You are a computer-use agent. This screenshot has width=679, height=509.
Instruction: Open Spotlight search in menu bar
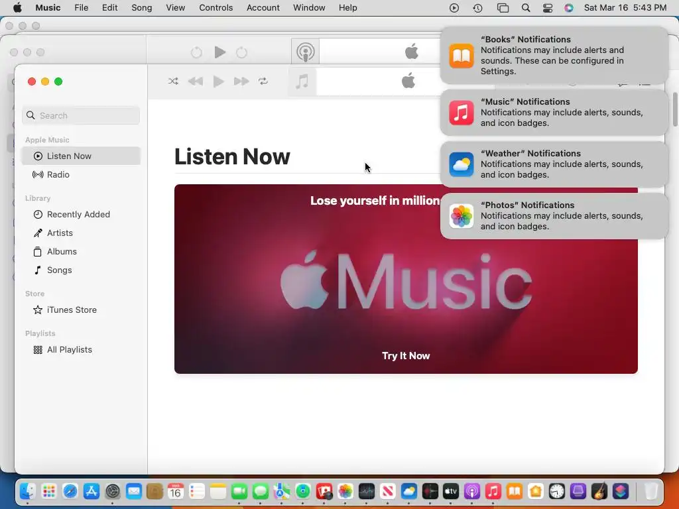pyautogui.click(x=526, y=8)
